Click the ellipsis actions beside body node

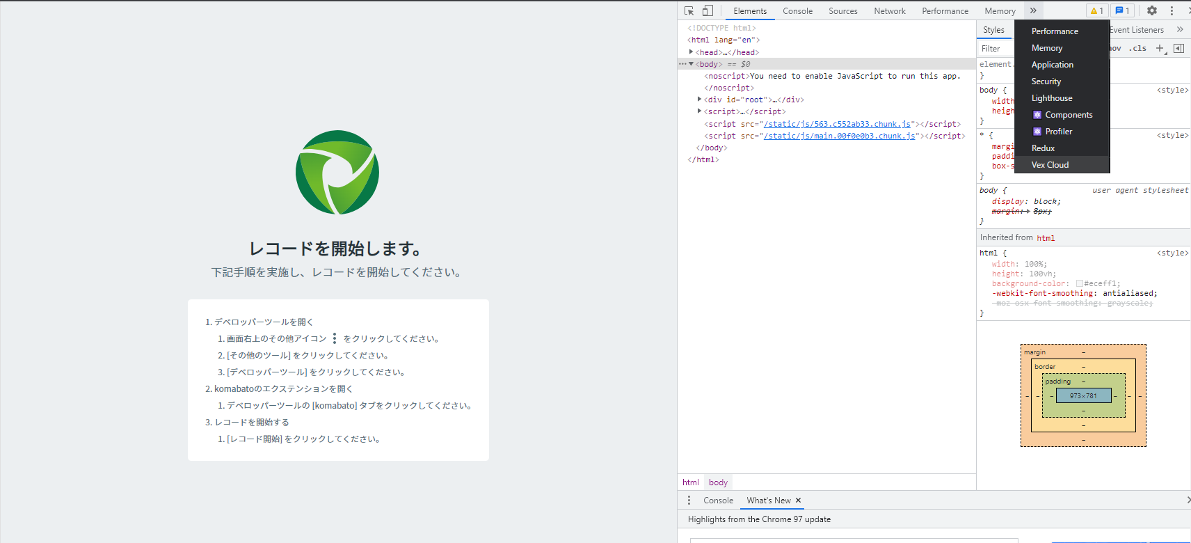(x=682, y=64)
